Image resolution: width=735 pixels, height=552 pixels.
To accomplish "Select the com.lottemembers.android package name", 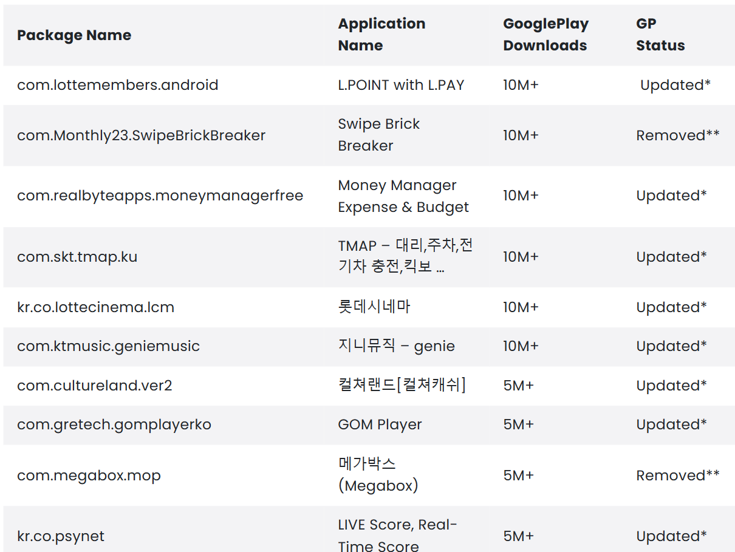I will [x=117, y=85].
